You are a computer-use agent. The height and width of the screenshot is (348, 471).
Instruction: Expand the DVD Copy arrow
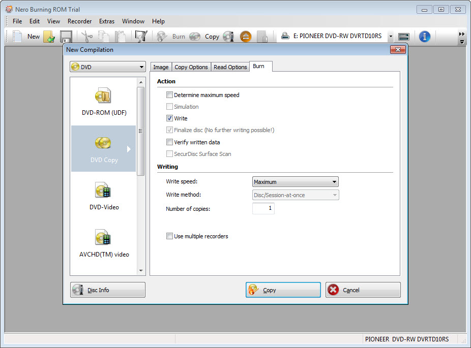(129, 149)
